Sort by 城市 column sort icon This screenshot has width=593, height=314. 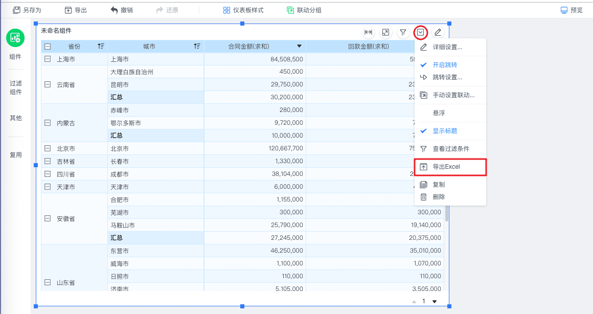(x=197, y=46)
